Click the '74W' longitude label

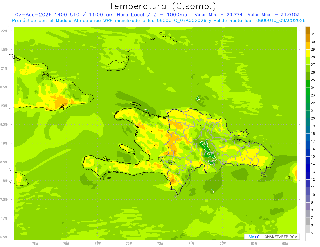98,243
